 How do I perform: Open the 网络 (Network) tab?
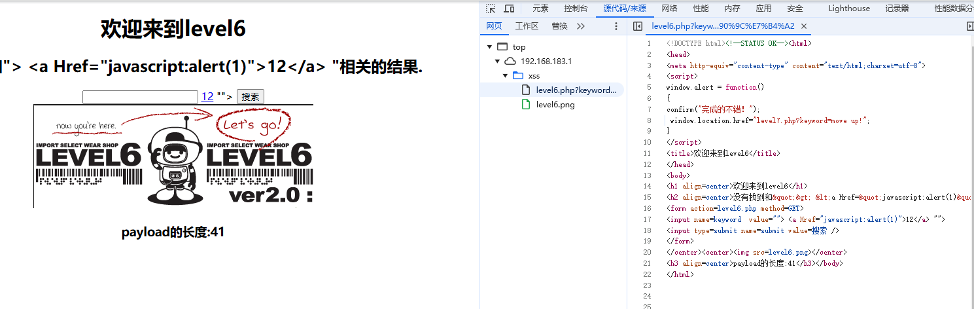tap(669, 9)
